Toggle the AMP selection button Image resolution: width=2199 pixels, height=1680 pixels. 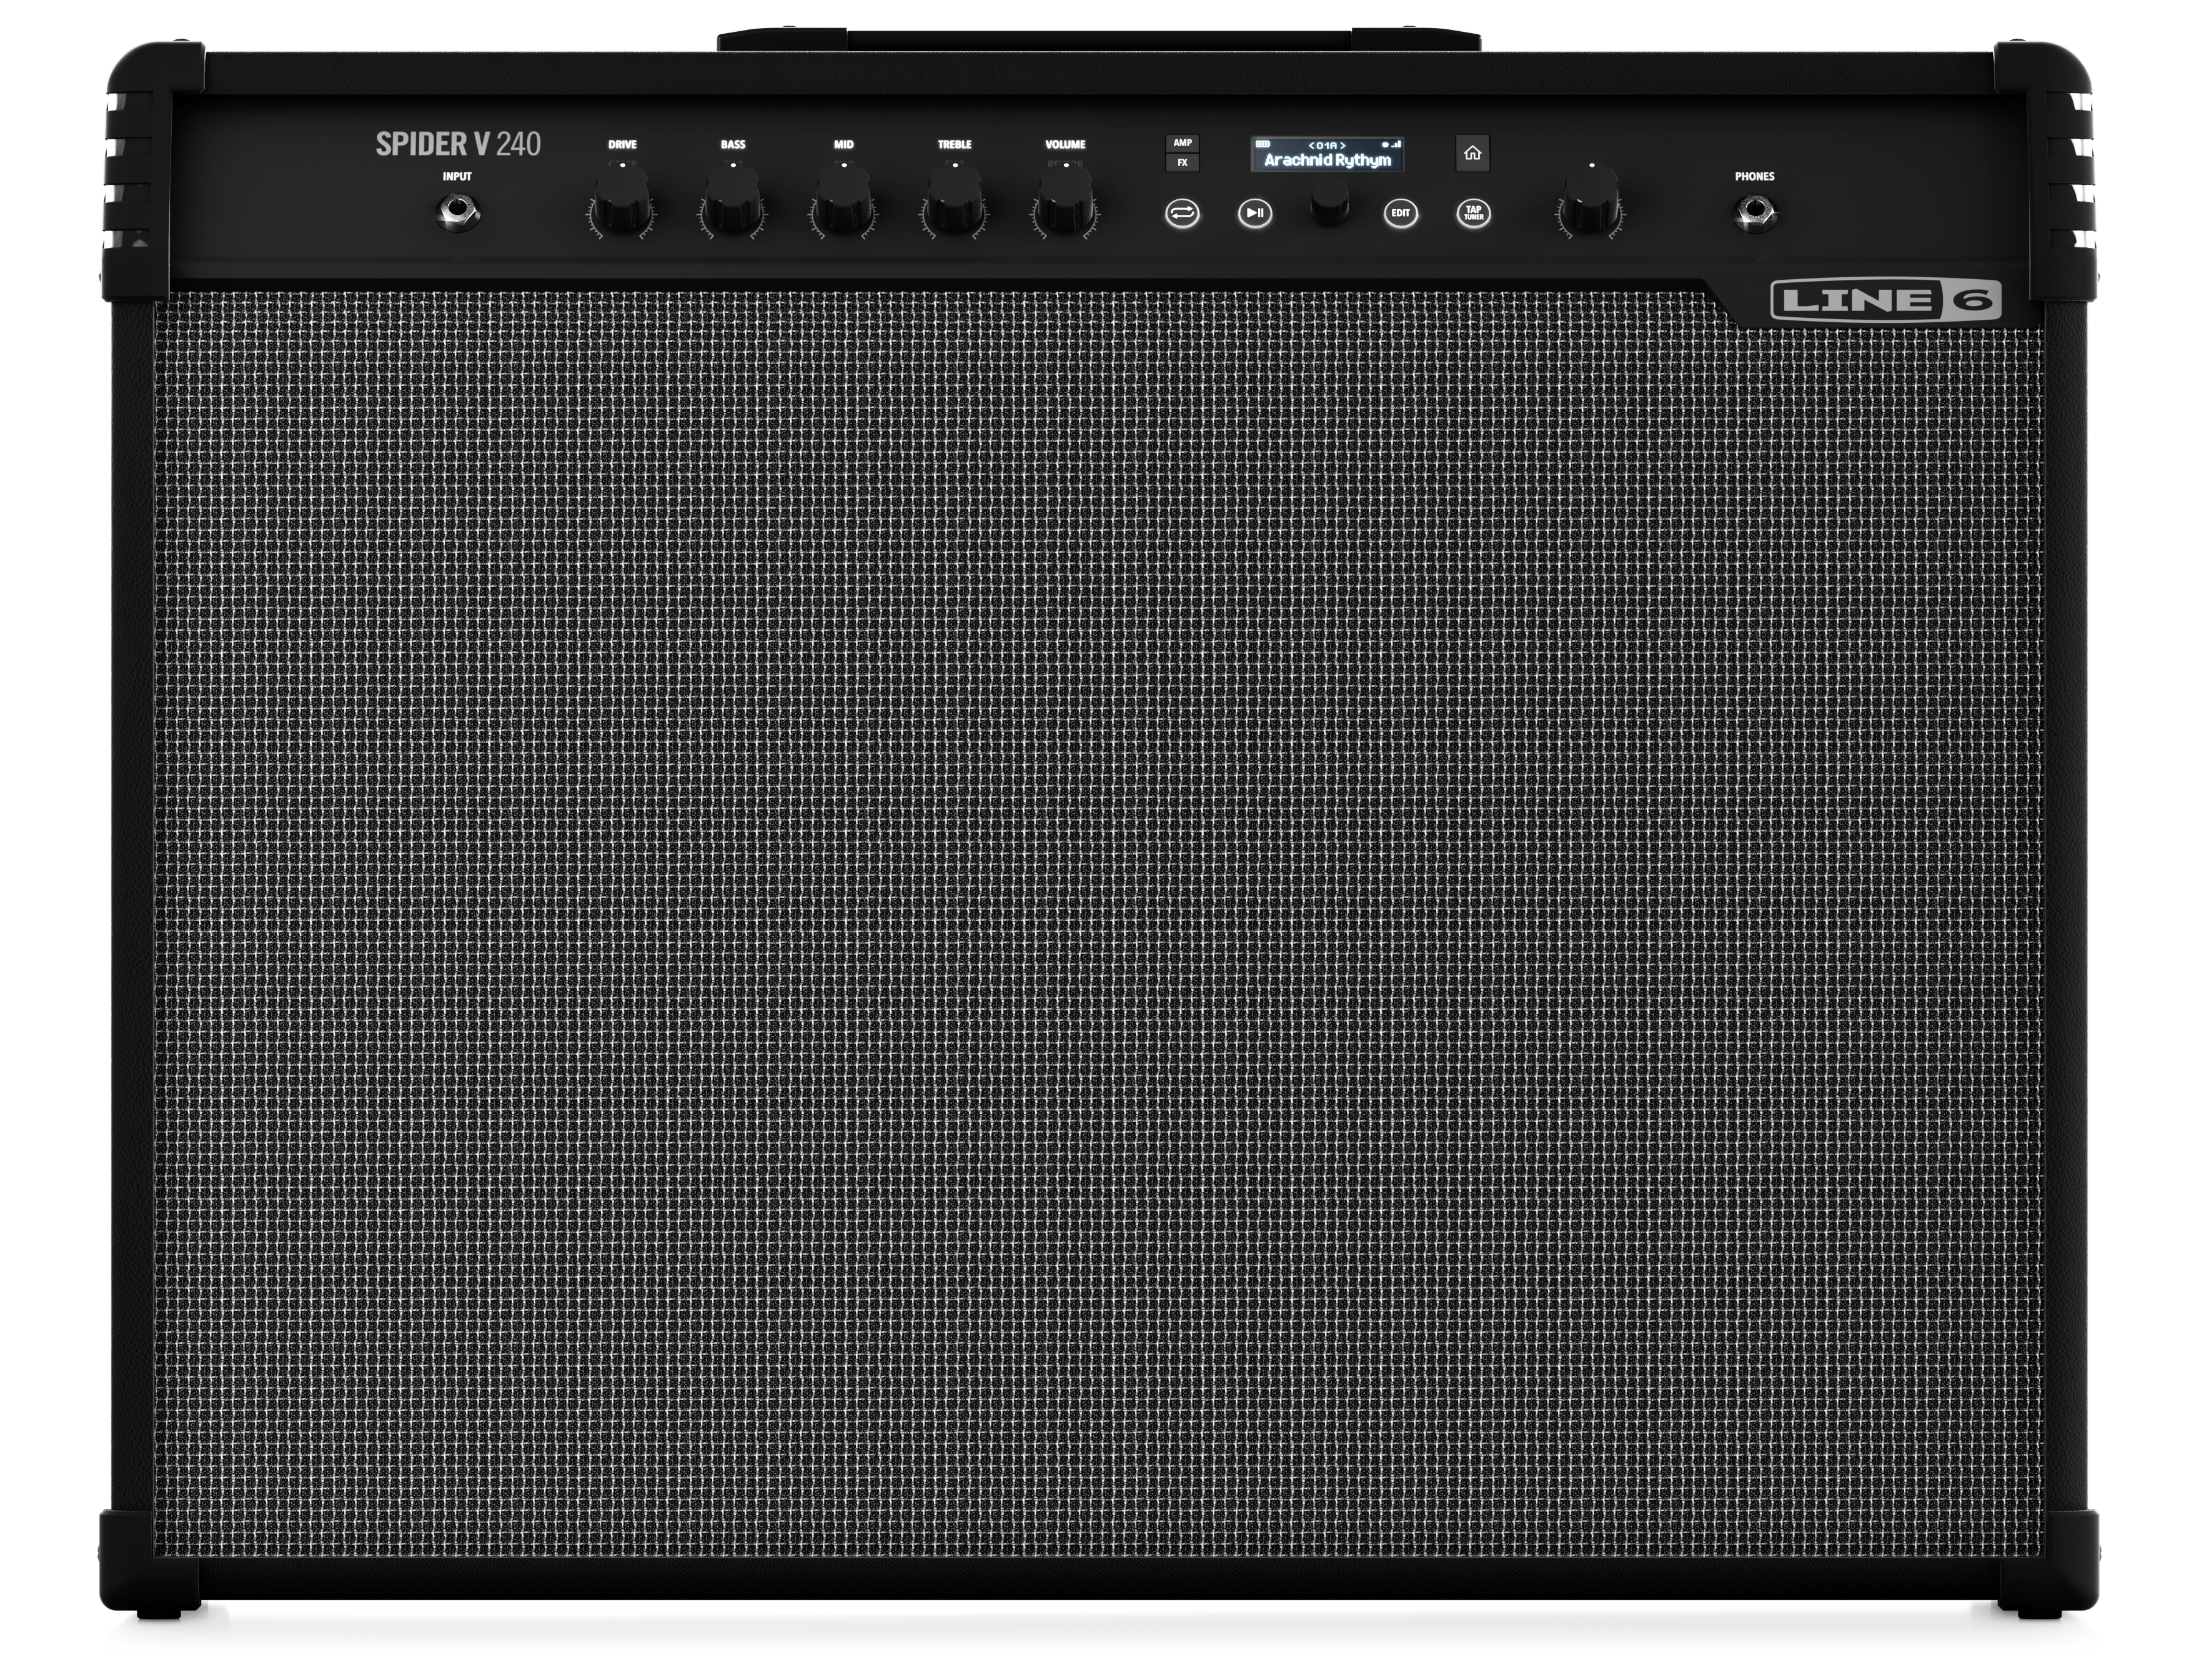(x=1183, y=142)
